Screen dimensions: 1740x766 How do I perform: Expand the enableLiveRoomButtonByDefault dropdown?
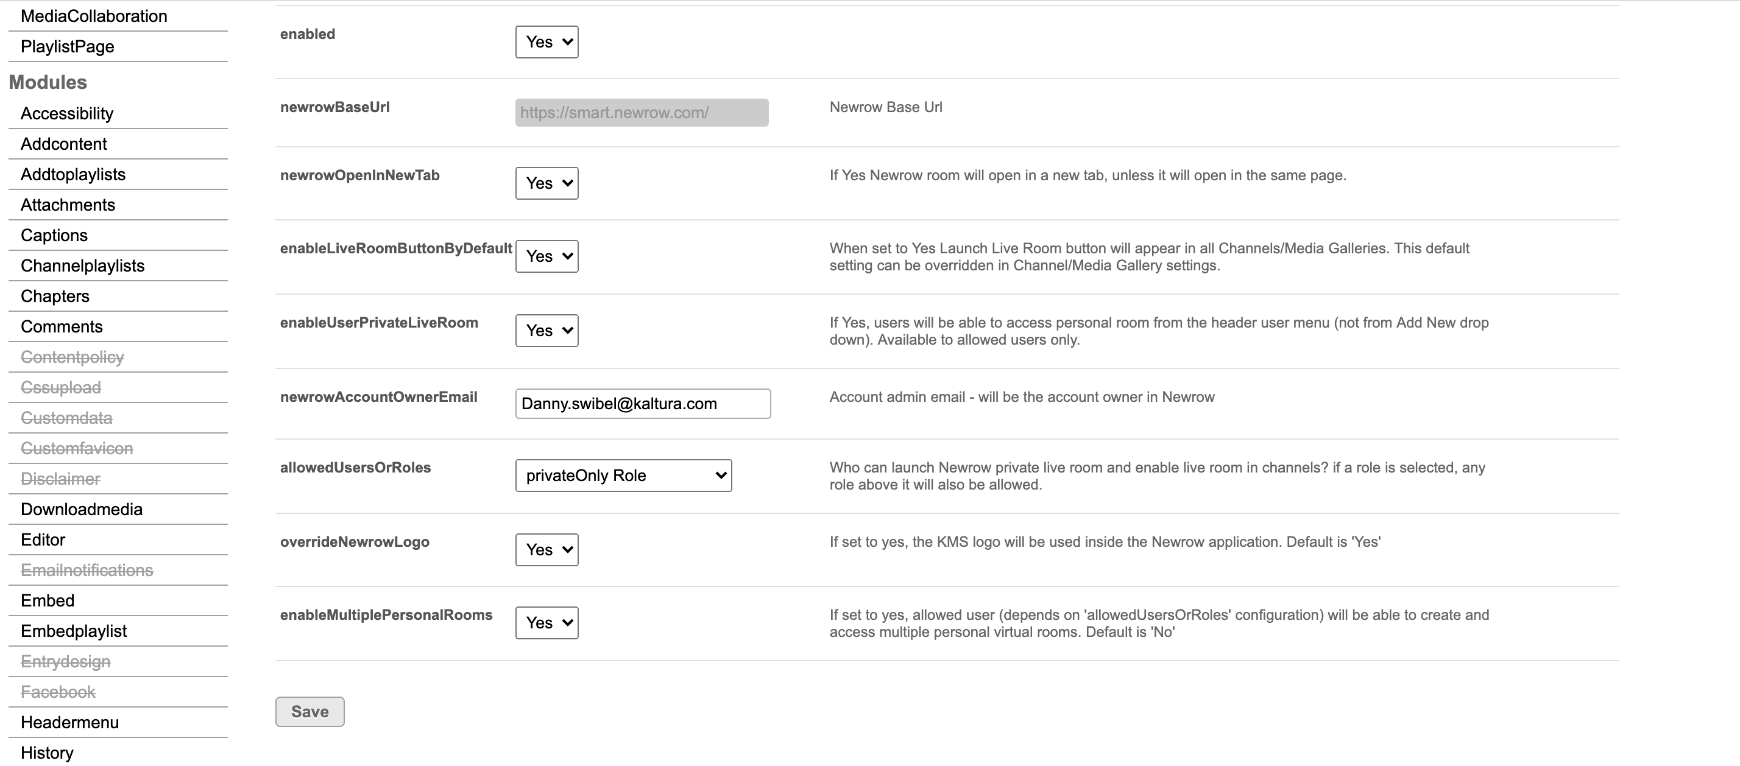(x=546, y=256)
